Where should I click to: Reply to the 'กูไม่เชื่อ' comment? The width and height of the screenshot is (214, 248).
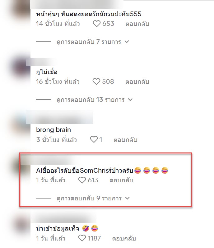tap(137, 82)
